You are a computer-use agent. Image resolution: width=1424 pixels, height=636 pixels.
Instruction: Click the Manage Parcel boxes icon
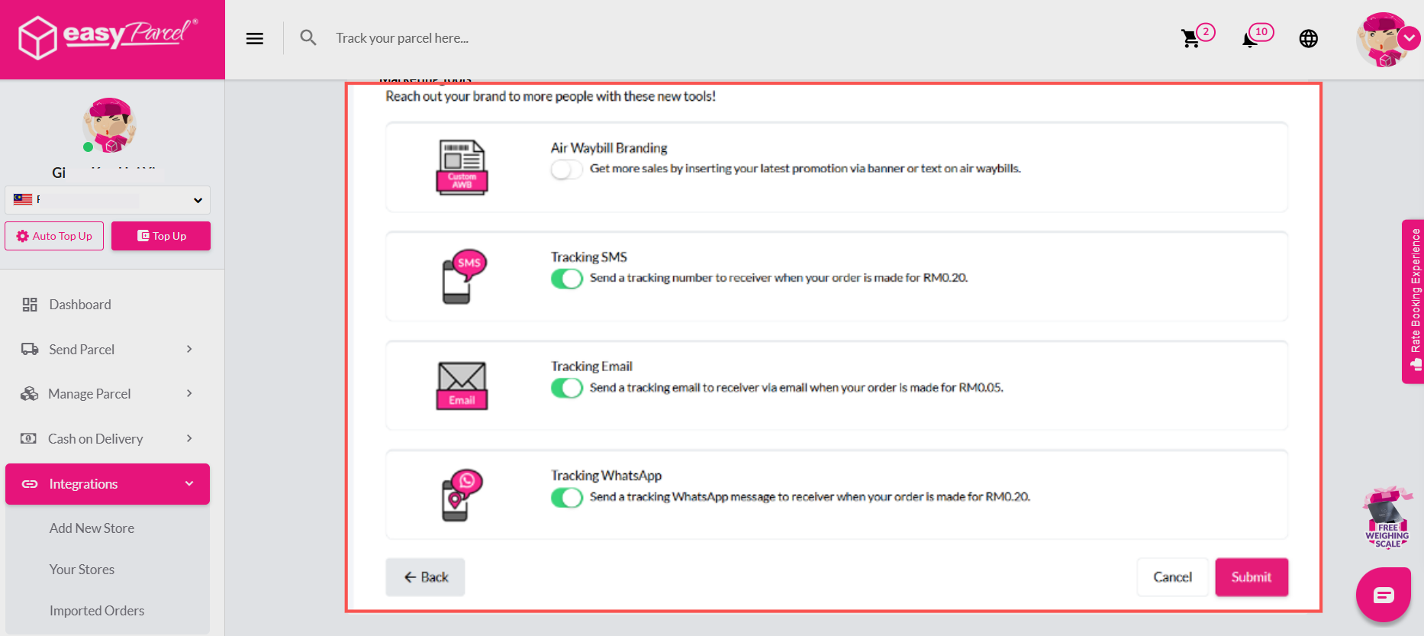coord(29,393)
